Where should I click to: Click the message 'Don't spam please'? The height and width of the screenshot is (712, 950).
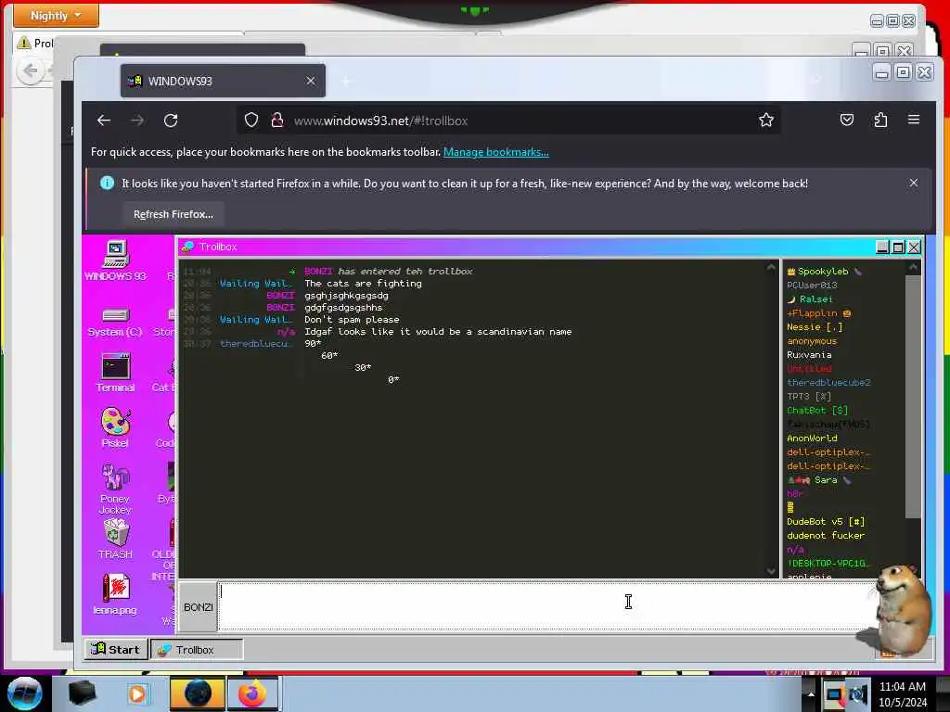coord(352,320)
